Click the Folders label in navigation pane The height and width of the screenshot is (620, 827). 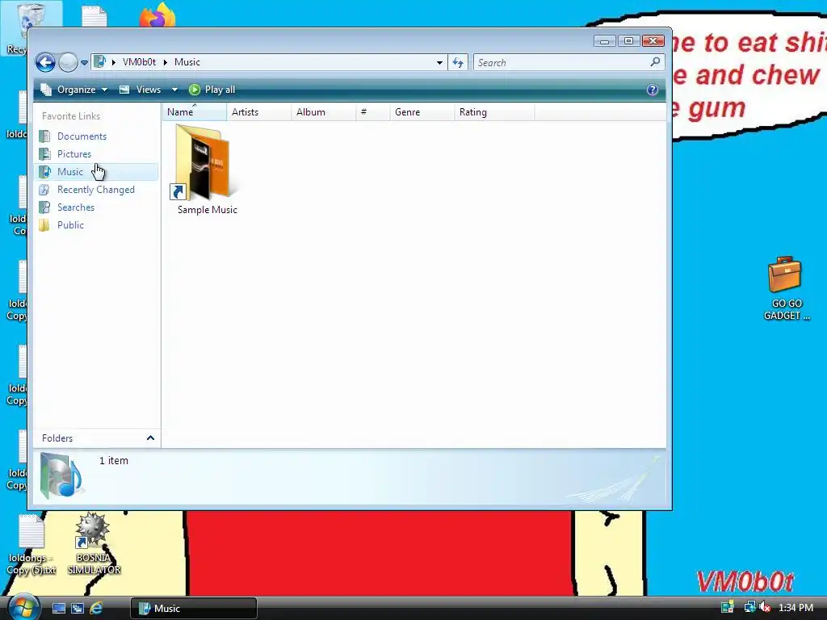(57, 438)
